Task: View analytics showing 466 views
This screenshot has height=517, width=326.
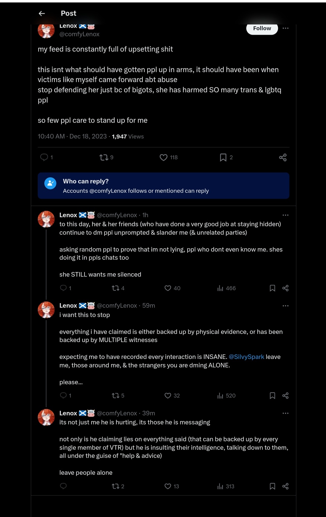Action: [x=226, y=288]
